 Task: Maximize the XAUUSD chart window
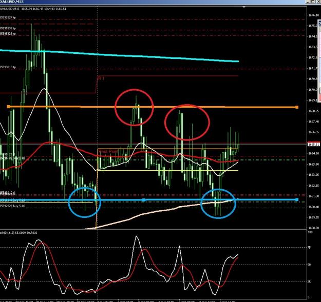pos(313,2)
